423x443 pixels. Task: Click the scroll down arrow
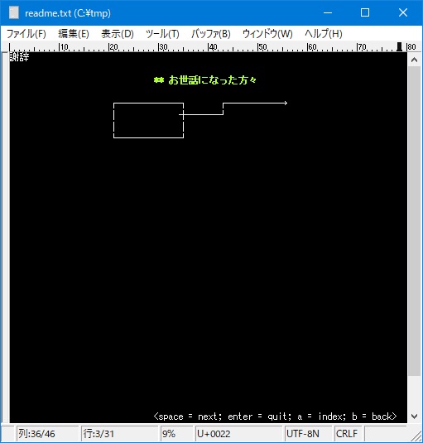click(414, 417)
